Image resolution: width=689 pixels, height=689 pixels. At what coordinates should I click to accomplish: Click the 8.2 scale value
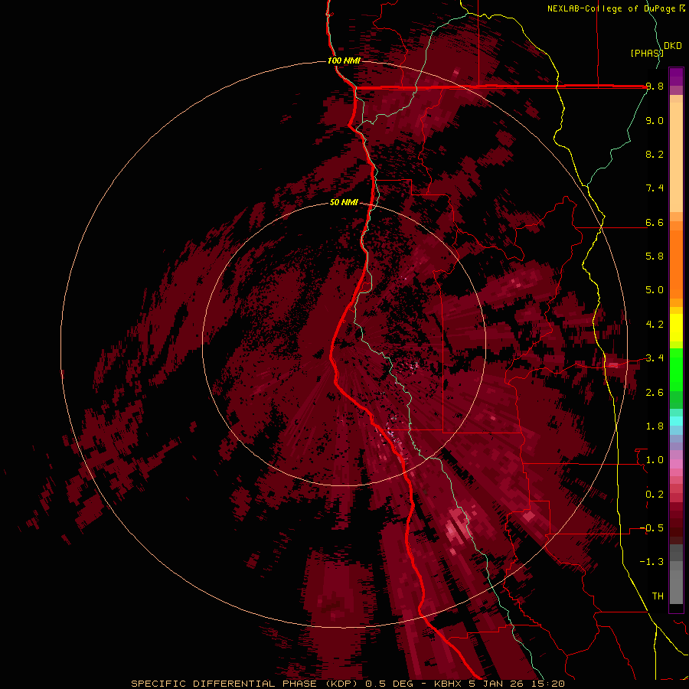coord(655,154)
